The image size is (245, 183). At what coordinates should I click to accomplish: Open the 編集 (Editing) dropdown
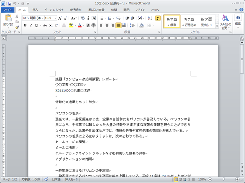click(238, 21)
